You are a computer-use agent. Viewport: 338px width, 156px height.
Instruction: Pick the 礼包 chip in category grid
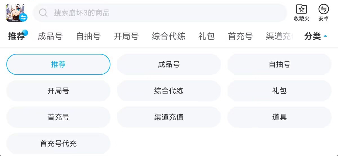point(279,91)
